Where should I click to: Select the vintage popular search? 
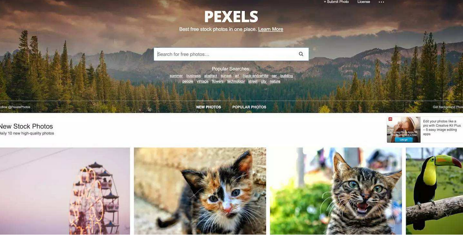tap(203, 81)
